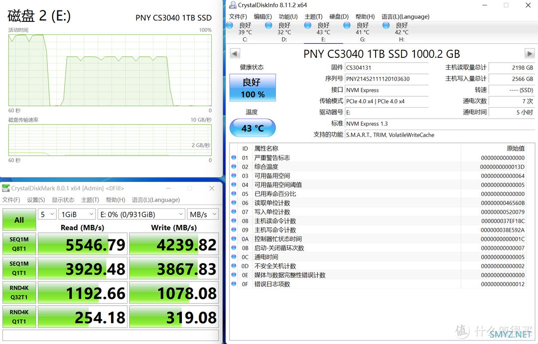Click 活动时间 graph in disk monitor
Viewport: 538px width, 344px height.
click(110, 70)
